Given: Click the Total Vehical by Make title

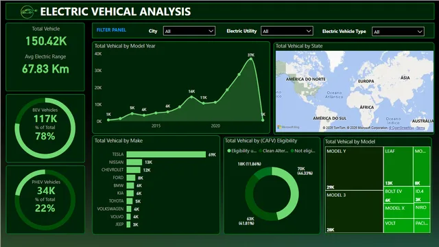Looking at the screenshot, I should (119, 141).
